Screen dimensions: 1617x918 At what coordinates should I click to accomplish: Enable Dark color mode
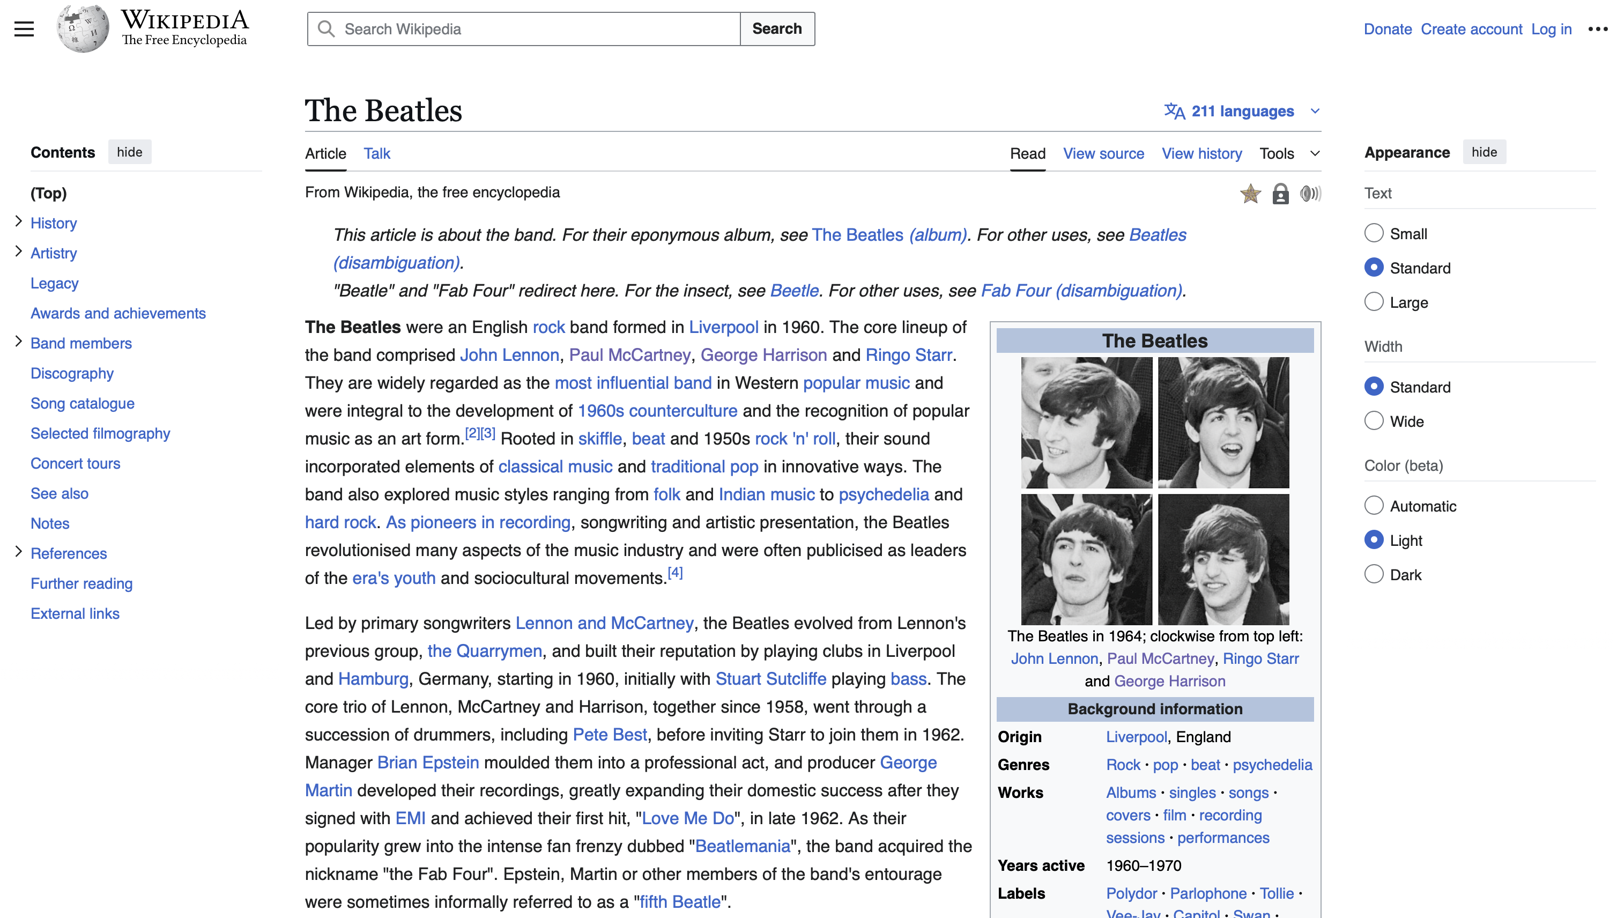(x=1374, y=574)
